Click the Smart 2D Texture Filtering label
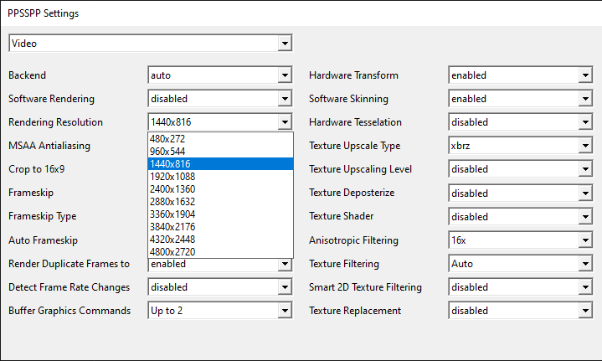This screenshot has height=361, width=602. [x=366, y=287]
